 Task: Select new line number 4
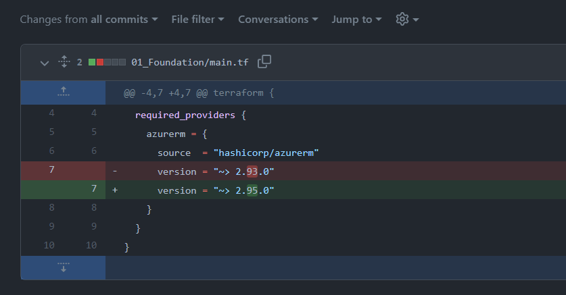click(x=94, y=113)
